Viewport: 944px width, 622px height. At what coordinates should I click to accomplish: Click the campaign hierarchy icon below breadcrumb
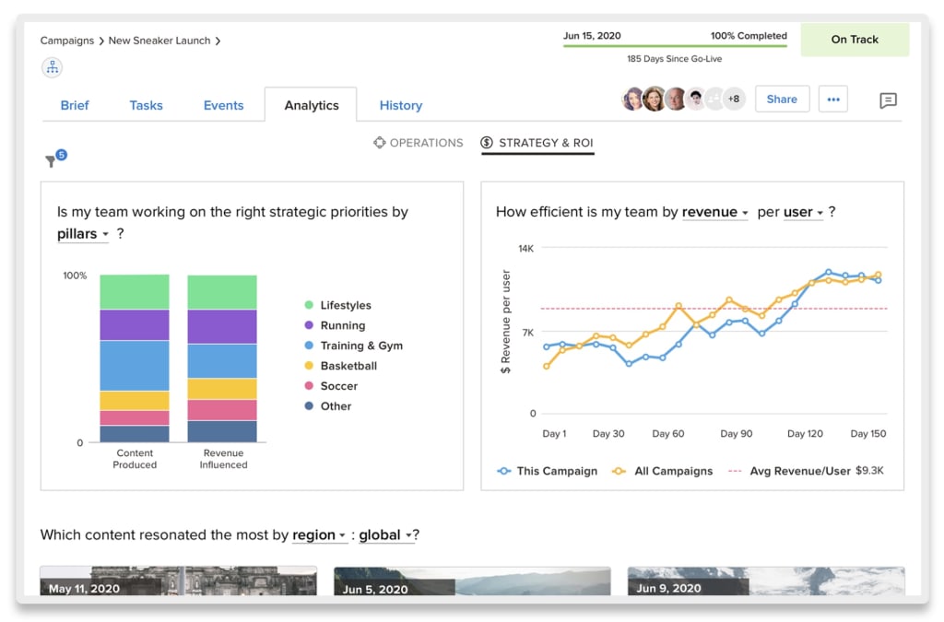tap(52, 67)
